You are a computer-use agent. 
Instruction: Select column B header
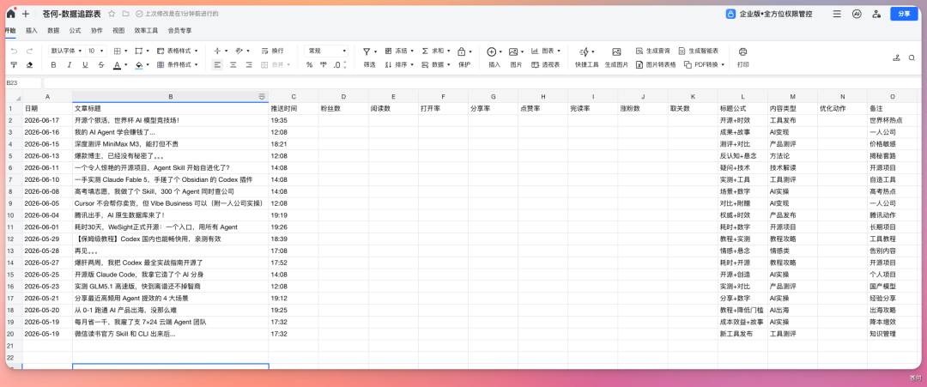[170, 96]
